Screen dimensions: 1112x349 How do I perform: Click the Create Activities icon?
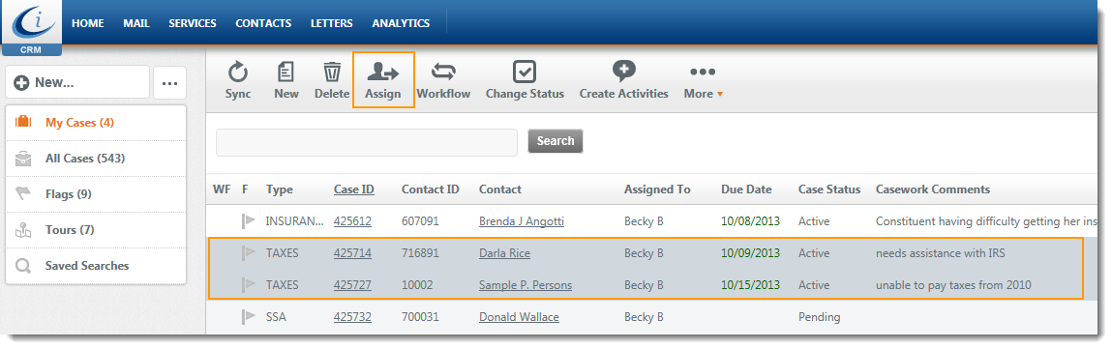[x=624, y=72]
